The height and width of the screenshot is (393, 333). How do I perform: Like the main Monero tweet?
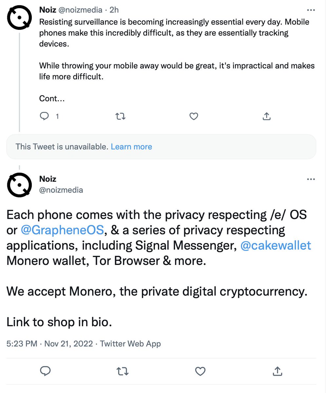tap(200, 371)
